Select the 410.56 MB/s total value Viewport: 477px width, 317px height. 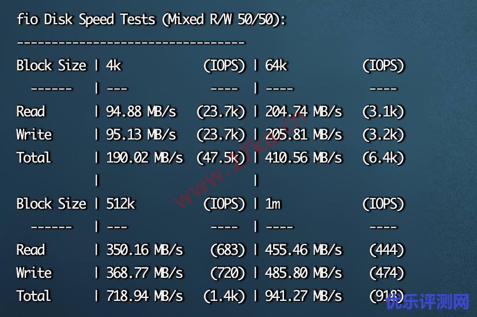304,158
